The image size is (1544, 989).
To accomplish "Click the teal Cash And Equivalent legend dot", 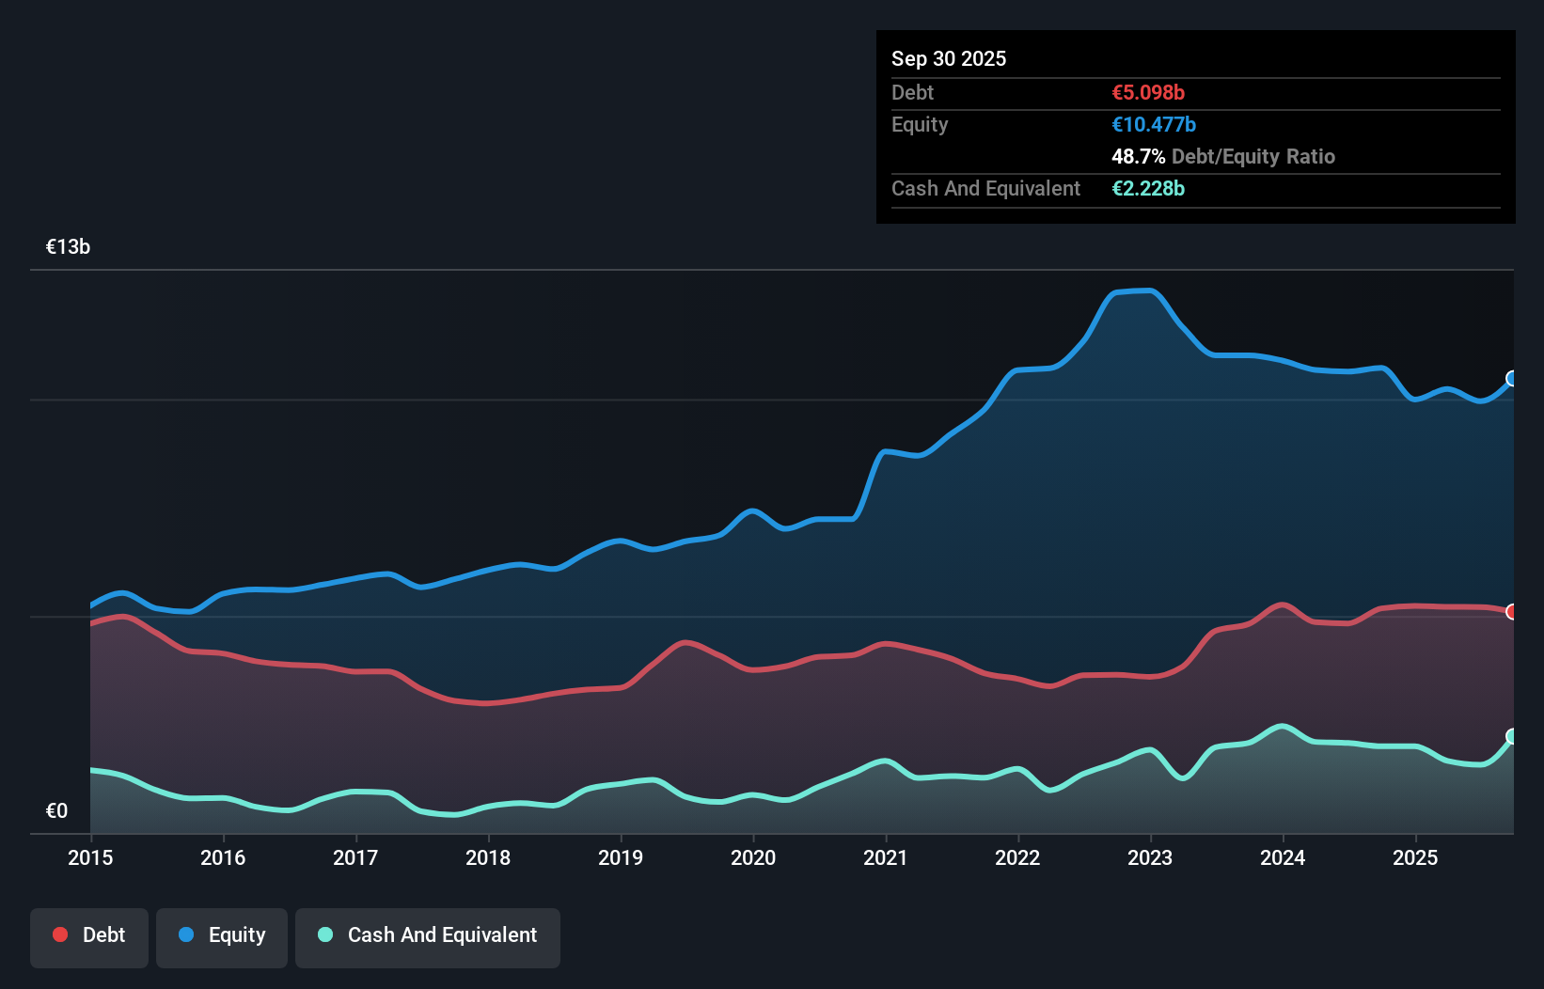I will pyautogui.click(x=325, y=934).
